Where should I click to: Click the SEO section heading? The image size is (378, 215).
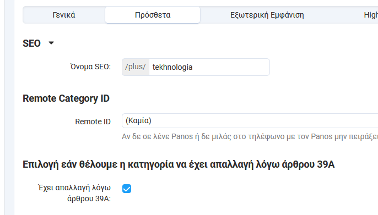click(x=31, y=43)
